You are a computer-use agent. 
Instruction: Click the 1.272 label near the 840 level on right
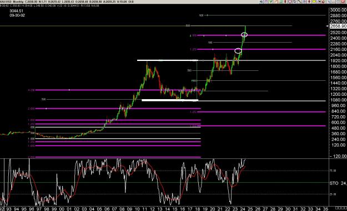[193, 112]
